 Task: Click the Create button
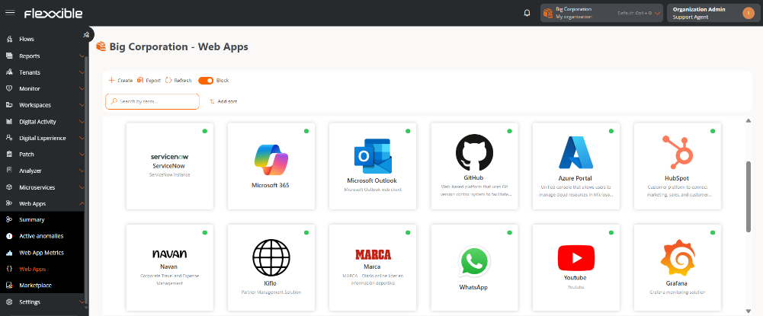(120, 81)
